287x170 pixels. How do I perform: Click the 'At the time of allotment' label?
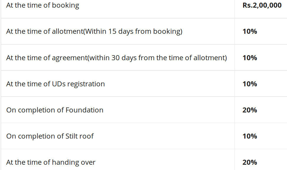point(44,31)
